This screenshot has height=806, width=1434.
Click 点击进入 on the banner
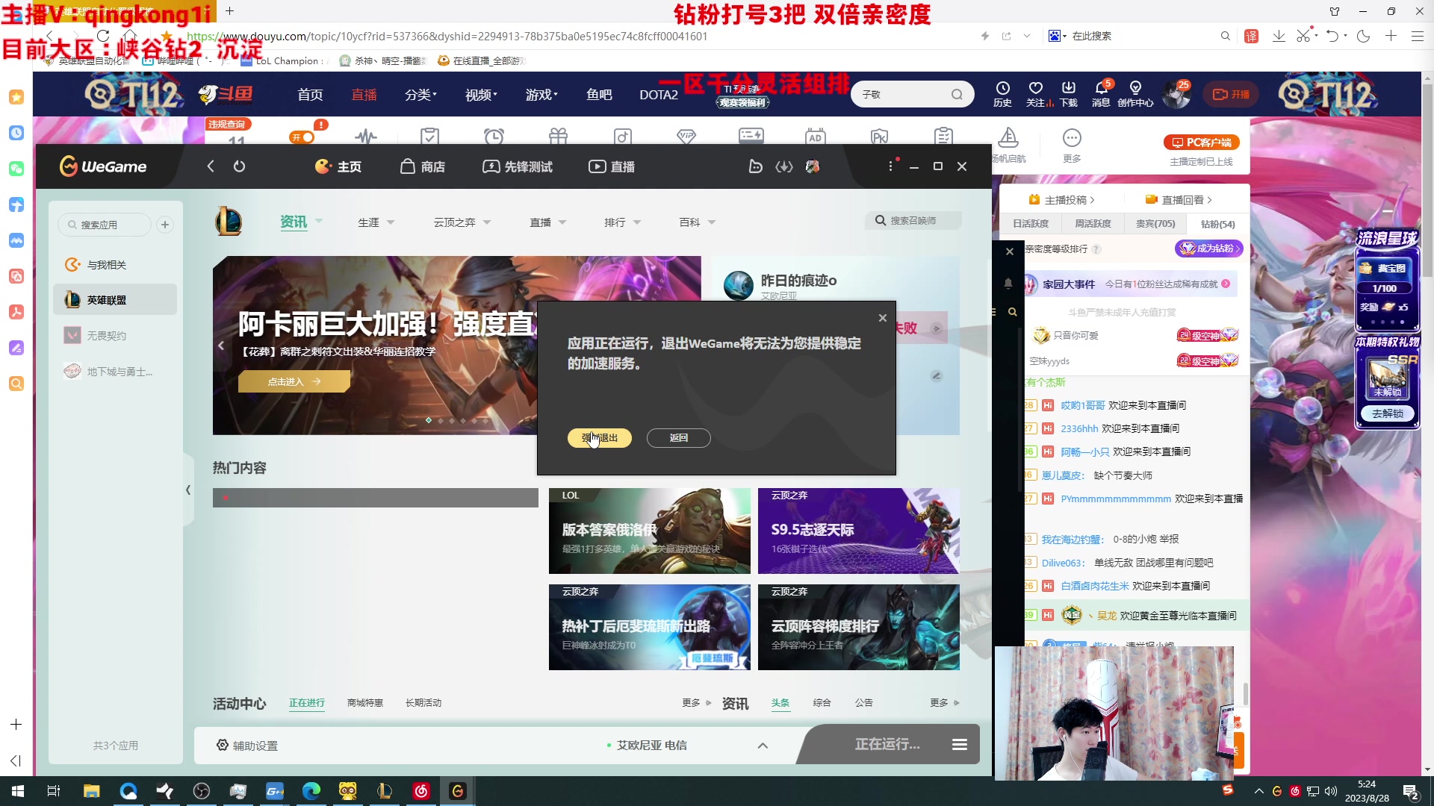pos(294,381)
